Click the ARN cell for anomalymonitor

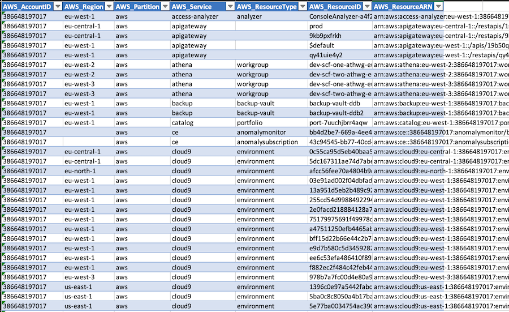408,133
